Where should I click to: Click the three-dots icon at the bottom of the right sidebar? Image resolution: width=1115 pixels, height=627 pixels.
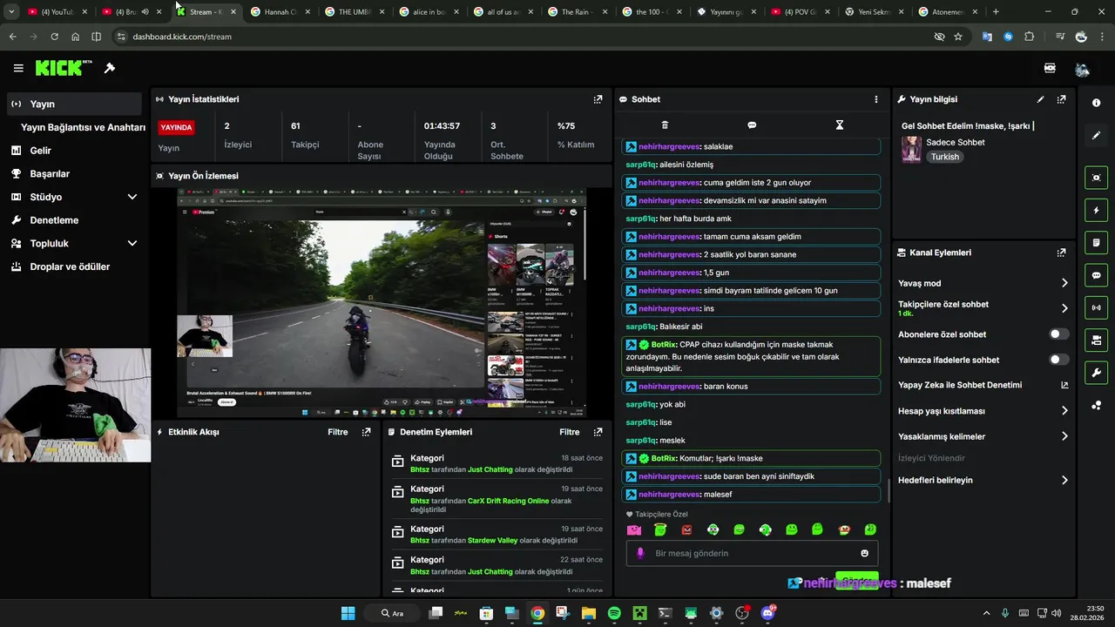(1096, 405)
